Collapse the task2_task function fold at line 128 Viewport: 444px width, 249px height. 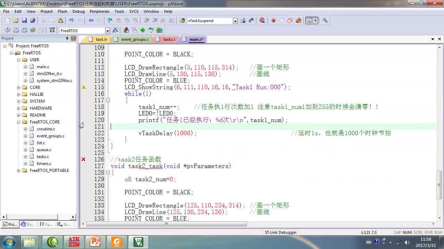click(x=108, y=173)
